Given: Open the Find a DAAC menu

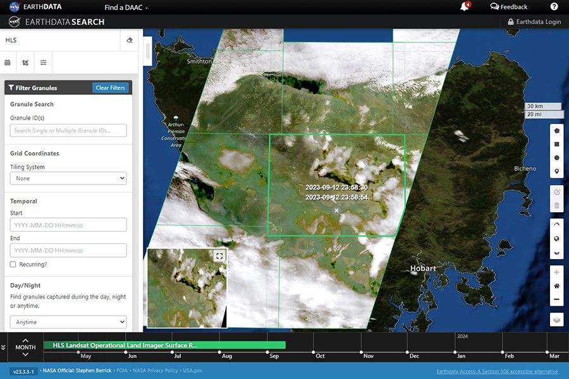Looking at the screenshot, I should pyautogui.click(x=124, y=7).
